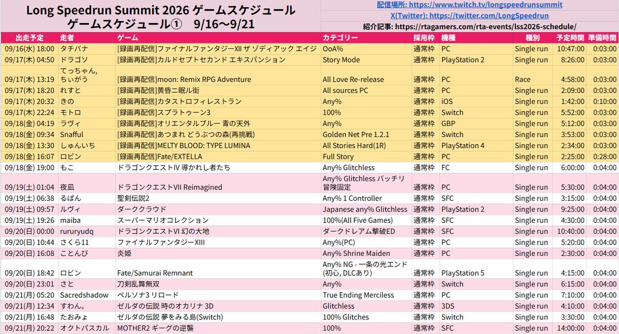Viewport: 619px width, 334px height.
Task: Select the PlayStation 5 platform cell
Action: click(x=476, y=269)
